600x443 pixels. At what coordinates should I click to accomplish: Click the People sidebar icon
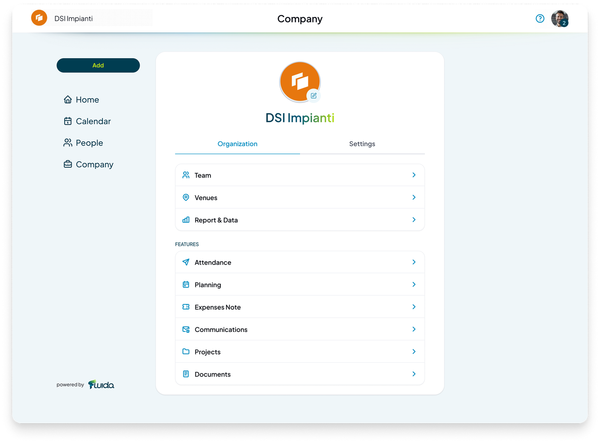(x=68, y=143)
